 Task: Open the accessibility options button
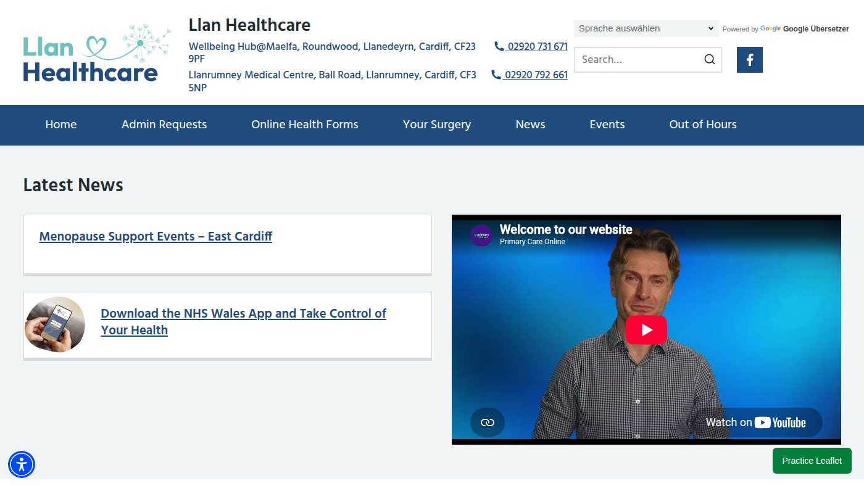coord(22,464)
